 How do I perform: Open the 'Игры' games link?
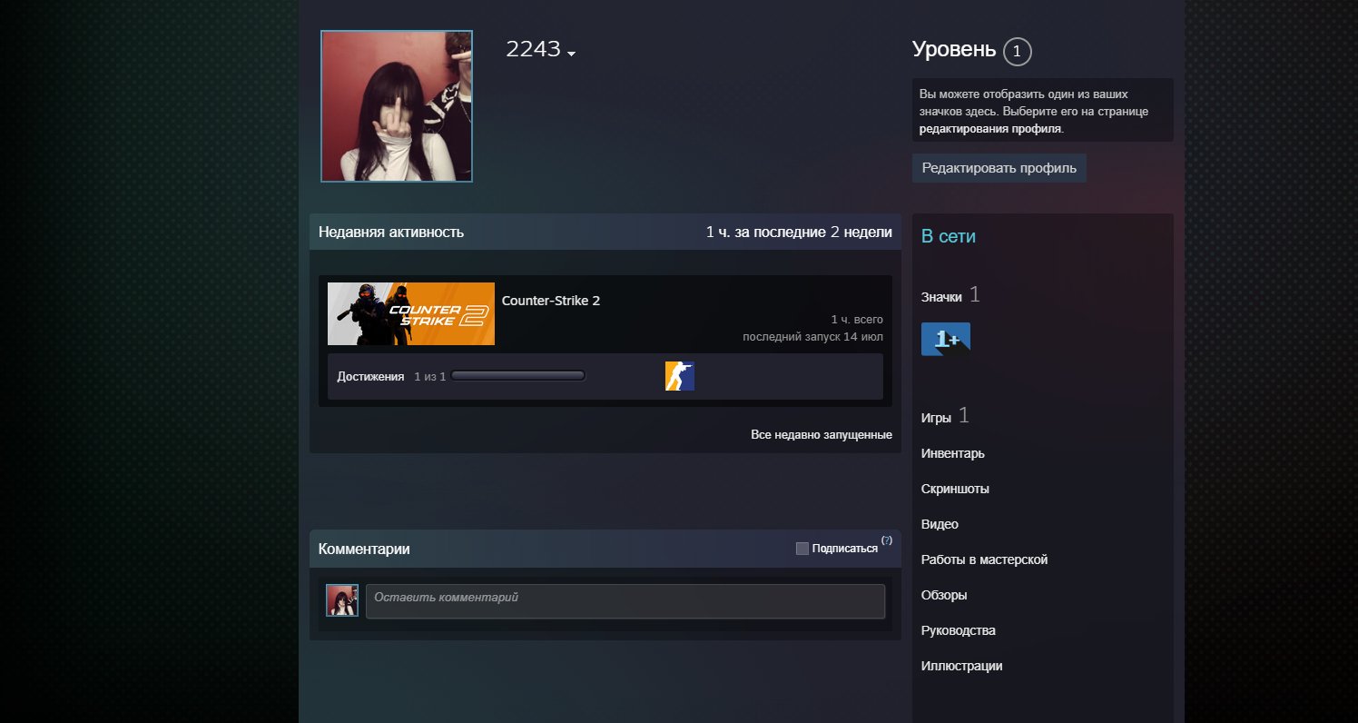(936, 418)
